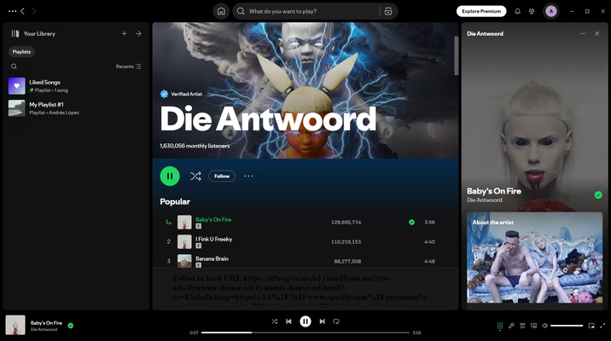Open the user profile avatar menu
This screenshot has width=611, height=341.
[x=551, y=11]
